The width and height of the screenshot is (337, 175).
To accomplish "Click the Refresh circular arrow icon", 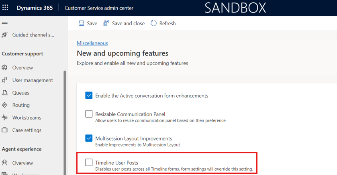I will (153, 23).
